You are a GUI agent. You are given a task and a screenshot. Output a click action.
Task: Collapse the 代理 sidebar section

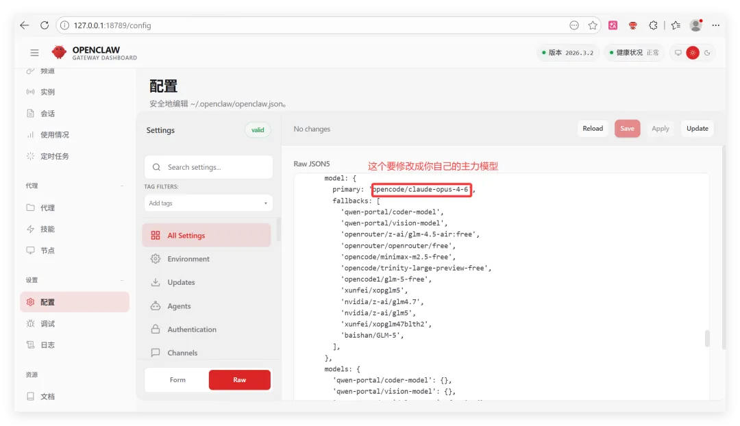(x=75, y=186)
